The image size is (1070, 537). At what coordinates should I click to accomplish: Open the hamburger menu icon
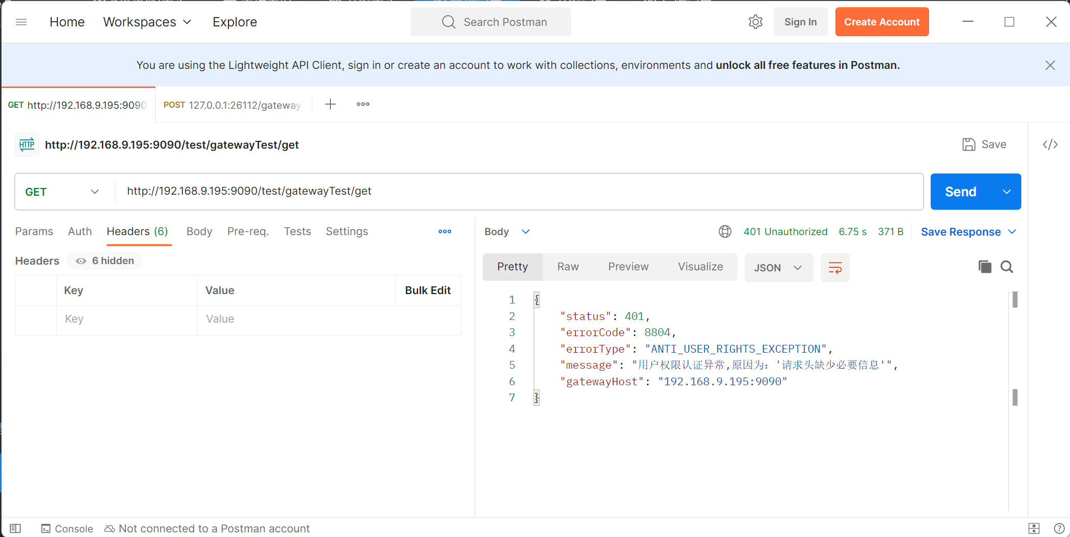coord(21,22)
